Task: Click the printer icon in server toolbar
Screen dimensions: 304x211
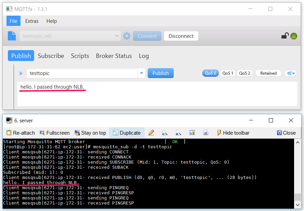Action: (205, 133)
